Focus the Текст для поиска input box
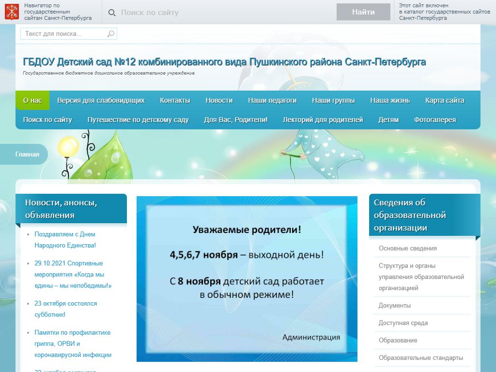The height and width of the screenshot is (372, 496). click(x=64, y=34)
